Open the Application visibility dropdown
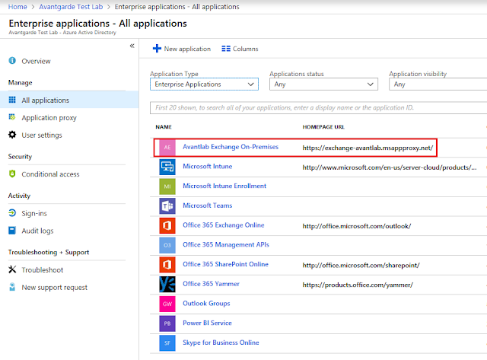487x360 pixels. click(x=438, y=84)
